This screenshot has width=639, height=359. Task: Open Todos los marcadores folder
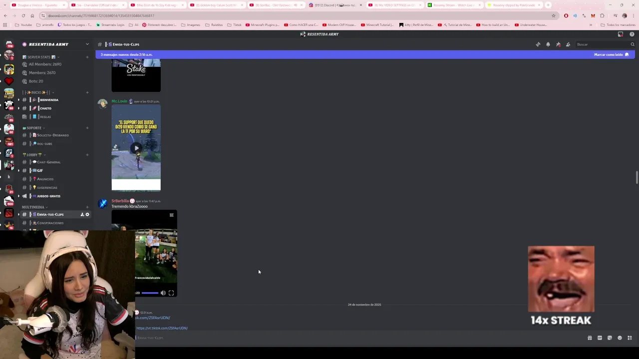(x=618, y=25)
